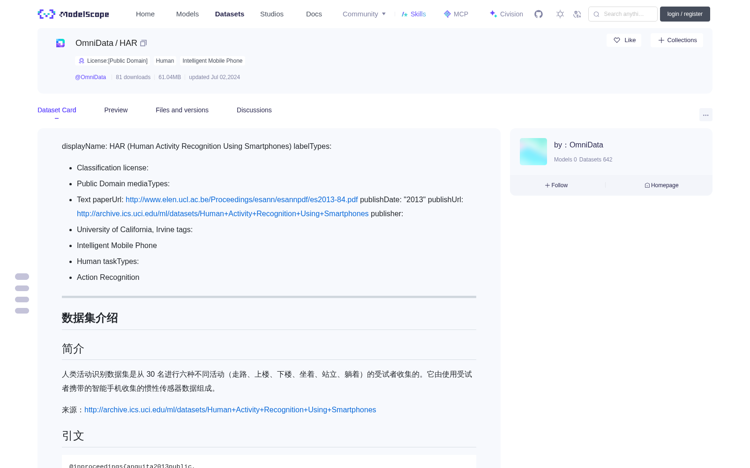
Task: Open the Models section
Action: 187,14
